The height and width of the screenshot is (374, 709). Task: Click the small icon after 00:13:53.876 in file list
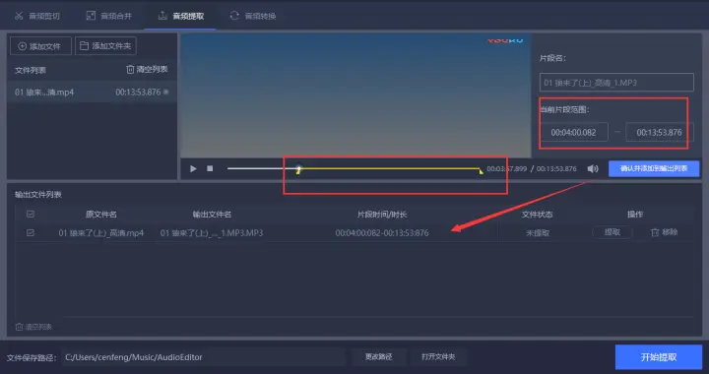click(166, 92)
